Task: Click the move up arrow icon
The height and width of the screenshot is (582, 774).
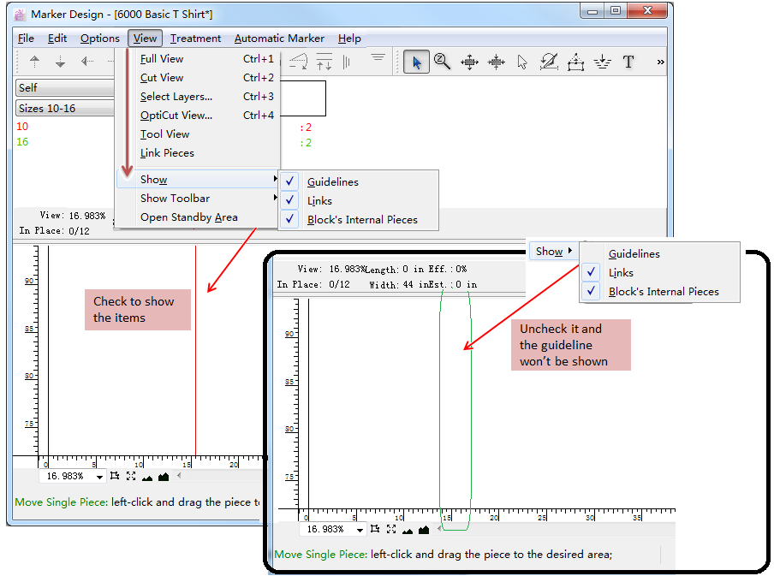Action: [35, 62]
